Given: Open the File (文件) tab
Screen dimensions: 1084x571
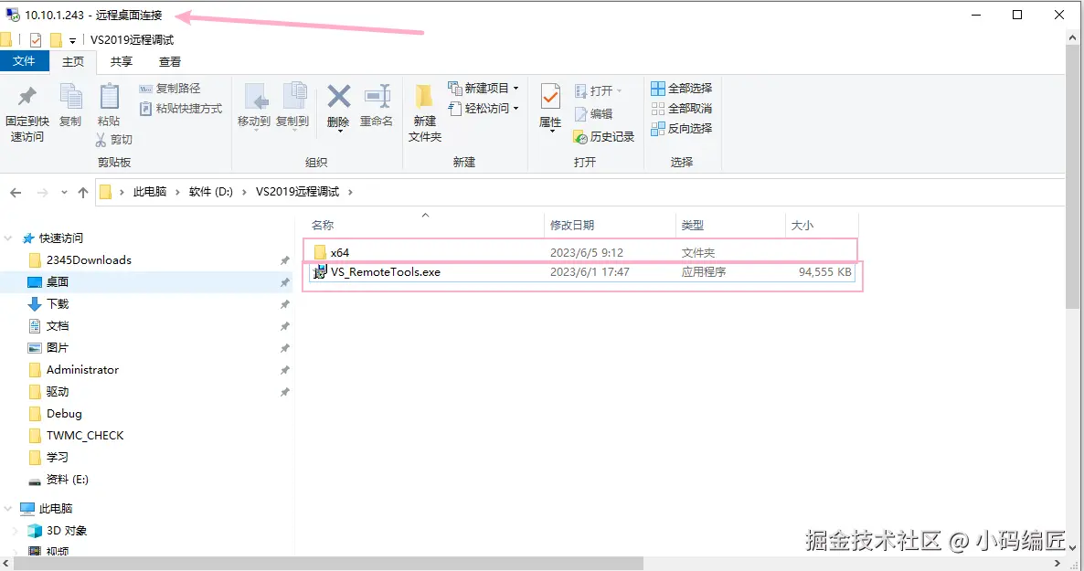Looking at the screenshot, I should point(24,61).
